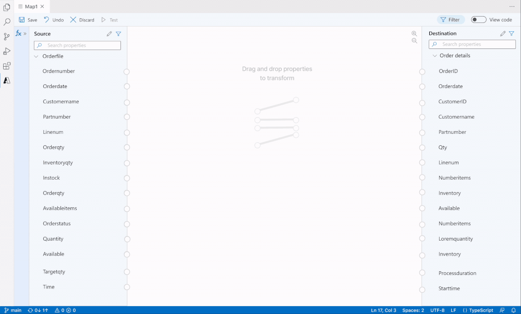521x314 pixels.
Task: Select source Linenum connector circle
Action: click(x=127, y=133)
